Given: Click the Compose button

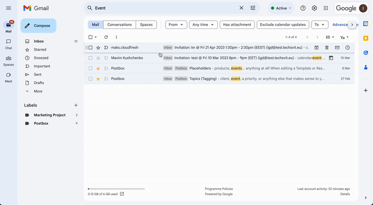Looking at the screenshot, I should point(38,26).
